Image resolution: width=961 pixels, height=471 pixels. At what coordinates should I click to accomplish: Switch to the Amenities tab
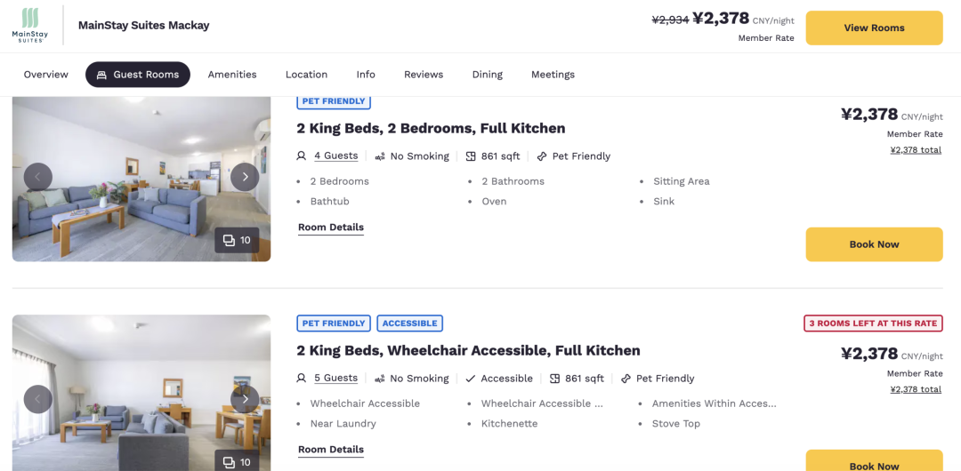232,75
